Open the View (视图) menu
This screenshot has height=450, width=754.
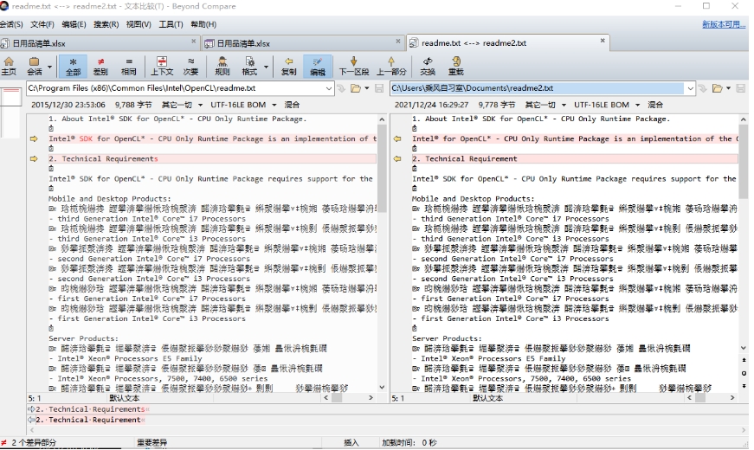click(139, 24)
